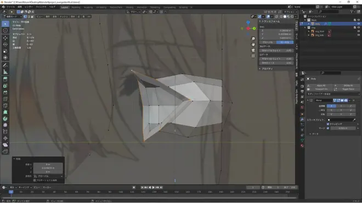Choose the Rotate tool
The image size is (362, 203).
(5, 44)
